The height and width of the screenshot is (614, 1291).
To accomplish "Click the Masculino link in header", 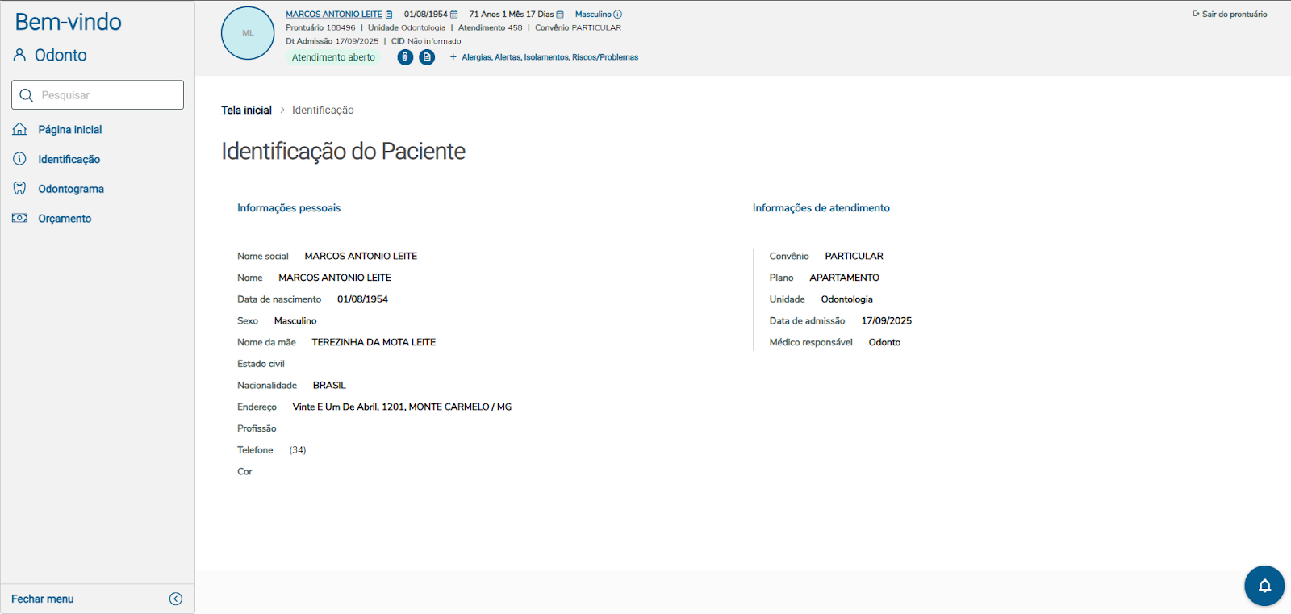I will click(x=593, y=15).
